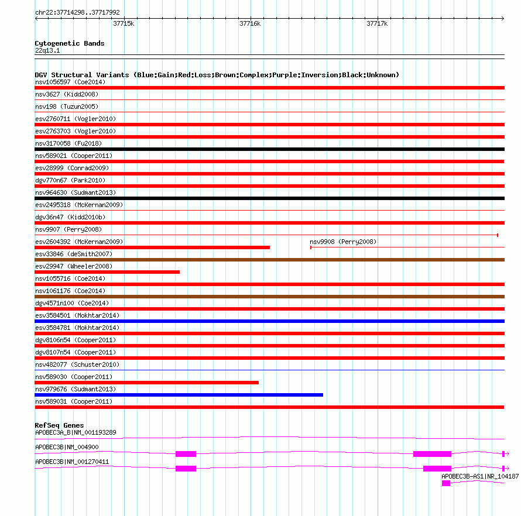The image size is (521, 516).
Task: Click the esv28999 (Conrad2009) label
Action: click(x=72, y=168)
